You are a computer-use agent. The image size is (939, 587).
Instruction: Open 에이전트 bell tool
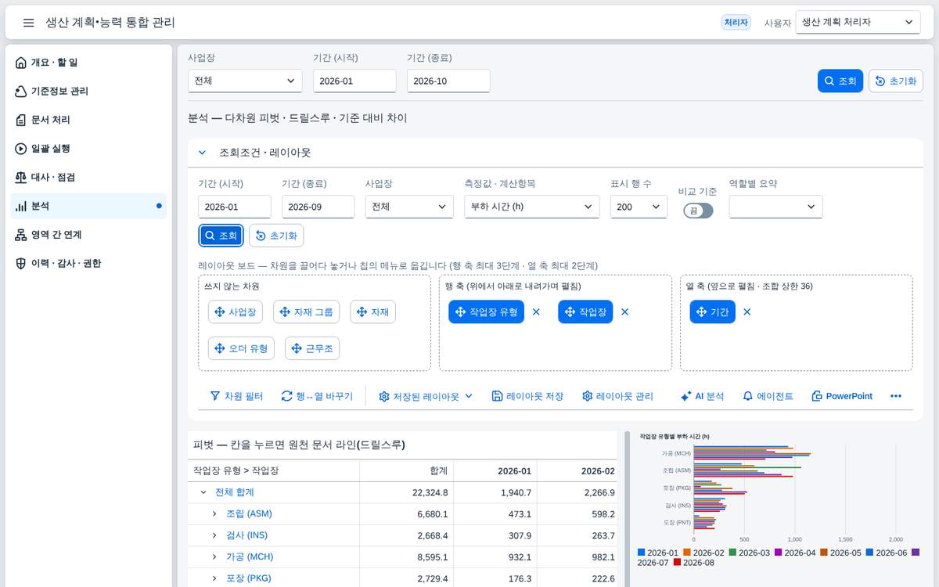(768, 396)
